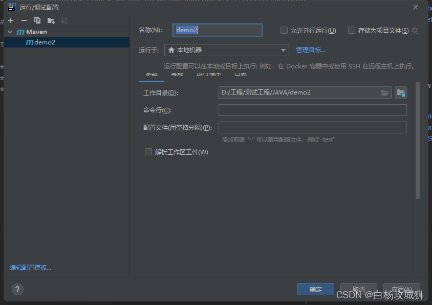Screen dimensions: 432x305
Task: Collapse the Maven tree node
Action: pyautogui.click(x=9, y=31)
